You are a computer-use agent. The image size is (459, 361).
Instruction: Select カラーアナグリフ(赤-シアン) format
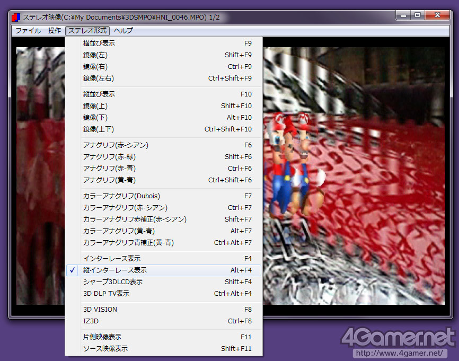(164, 208)
